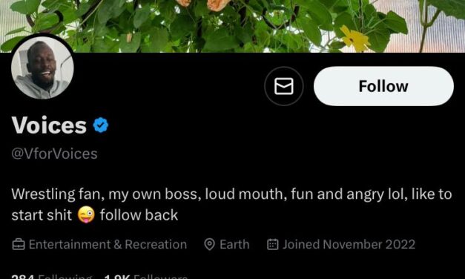The height and width of the screenshot is (279, 465).
Task: Click the yellow flower in the banner
Action: [355, 39]
